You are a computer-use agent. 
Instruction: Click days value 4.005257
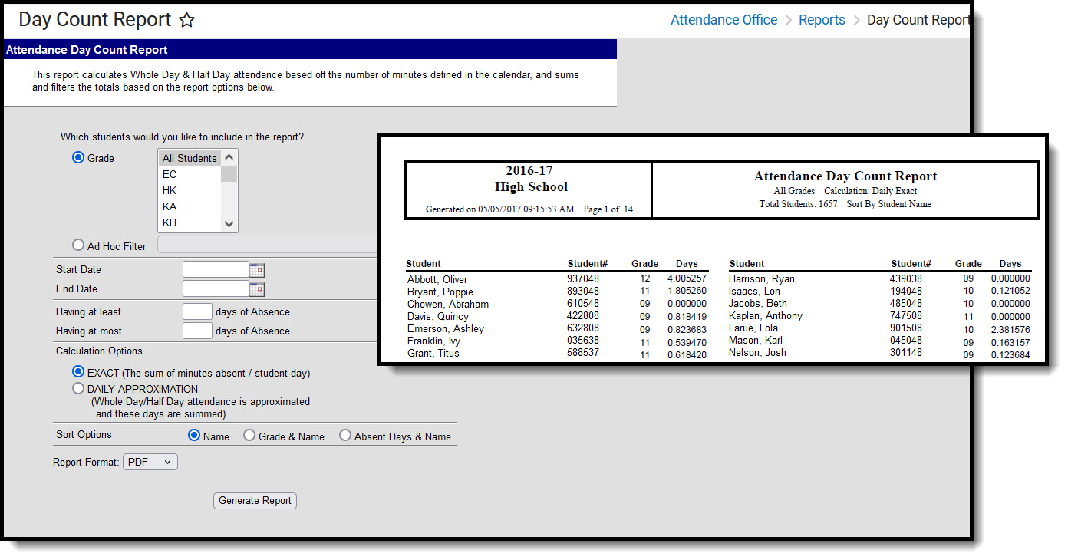(x=687, y=280)
